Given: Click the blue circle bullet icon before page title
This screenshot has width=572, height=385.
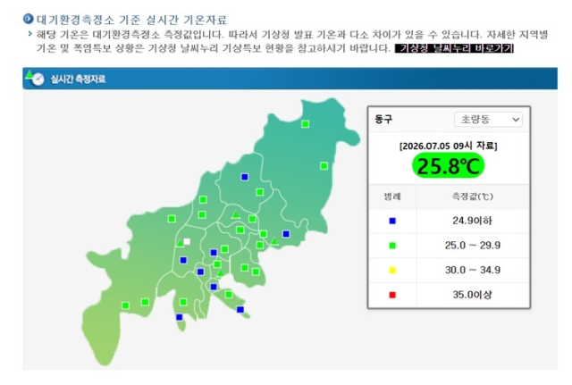Looking at the screenshot, I should (28, 19).
